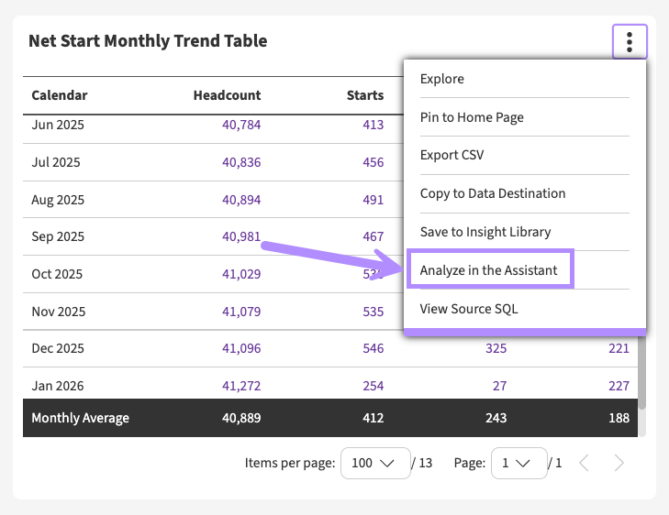Image resolution: width=669 pixels, height=515 pixels.
Task: Choose Pin to Home Page option
Action: tap(472, 117)
